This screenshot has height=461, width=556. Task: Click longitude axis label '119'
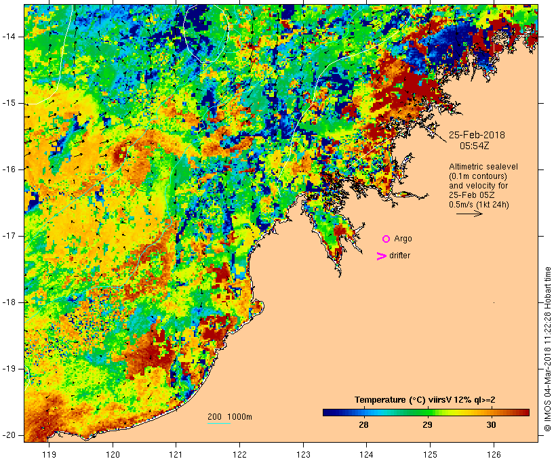click(49, 454)
